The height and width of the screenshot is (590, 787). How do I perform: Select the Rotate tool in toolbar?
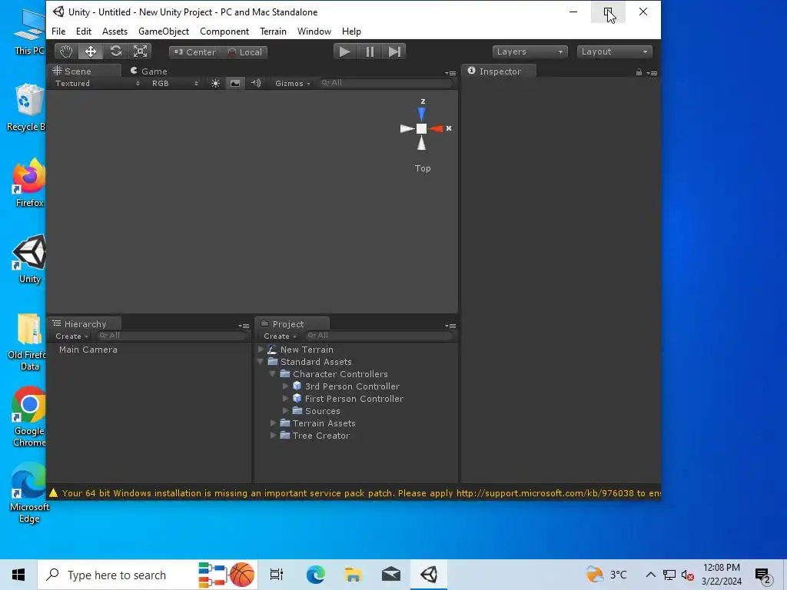point(115,51)
